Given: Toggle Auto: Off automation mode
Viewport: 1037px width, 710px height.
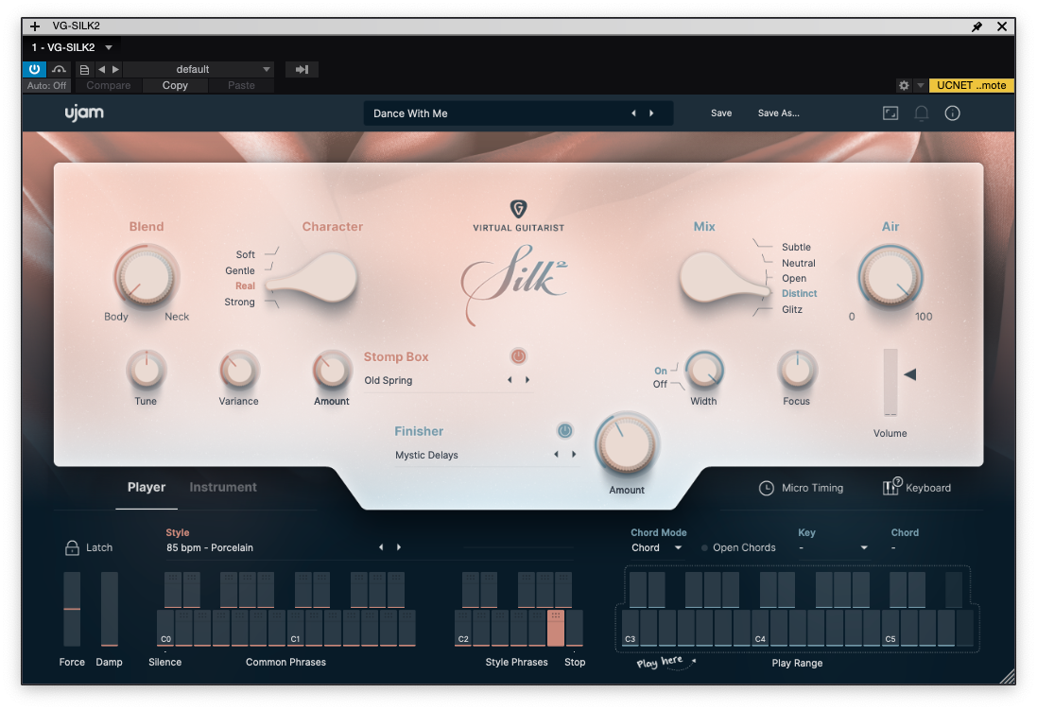Looking at the screenshot, I should pyautogui.click(x=46, y=85).
